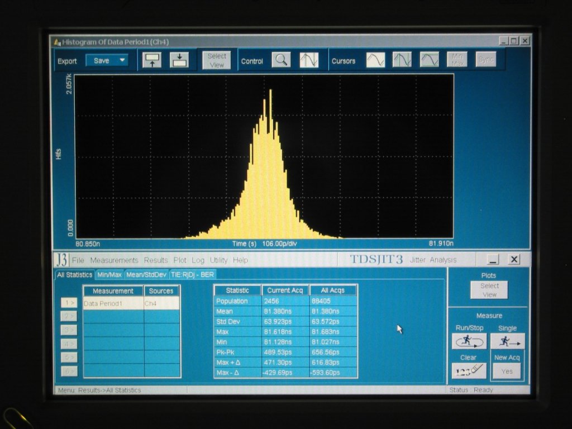This screenshot has width=572, height=429.
Task: Minimize the TDSJIT3 Jitter Analysis panel
Action: [x=493, y=259]
